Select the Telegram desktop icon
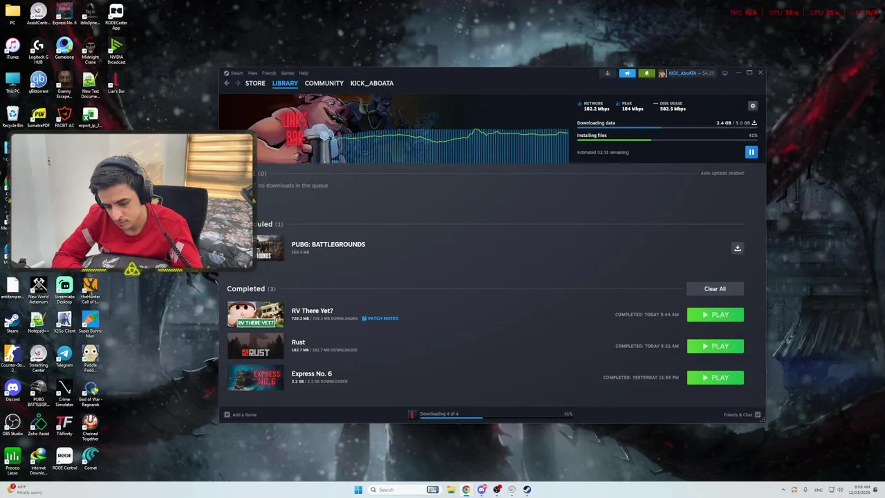The height and width of the screenshot is (498, 885). [x=64, y=356]
